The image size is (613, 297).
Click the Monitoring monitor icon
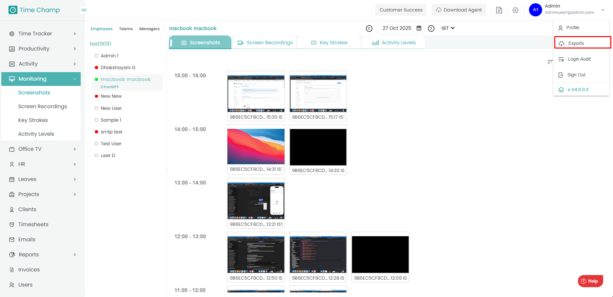tap(12, 79)
